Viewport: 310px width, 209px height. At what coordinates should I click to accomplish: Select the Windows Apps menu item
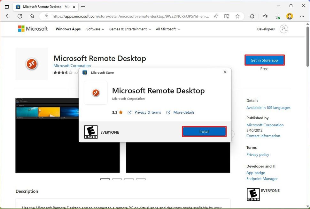pos(68,29)
